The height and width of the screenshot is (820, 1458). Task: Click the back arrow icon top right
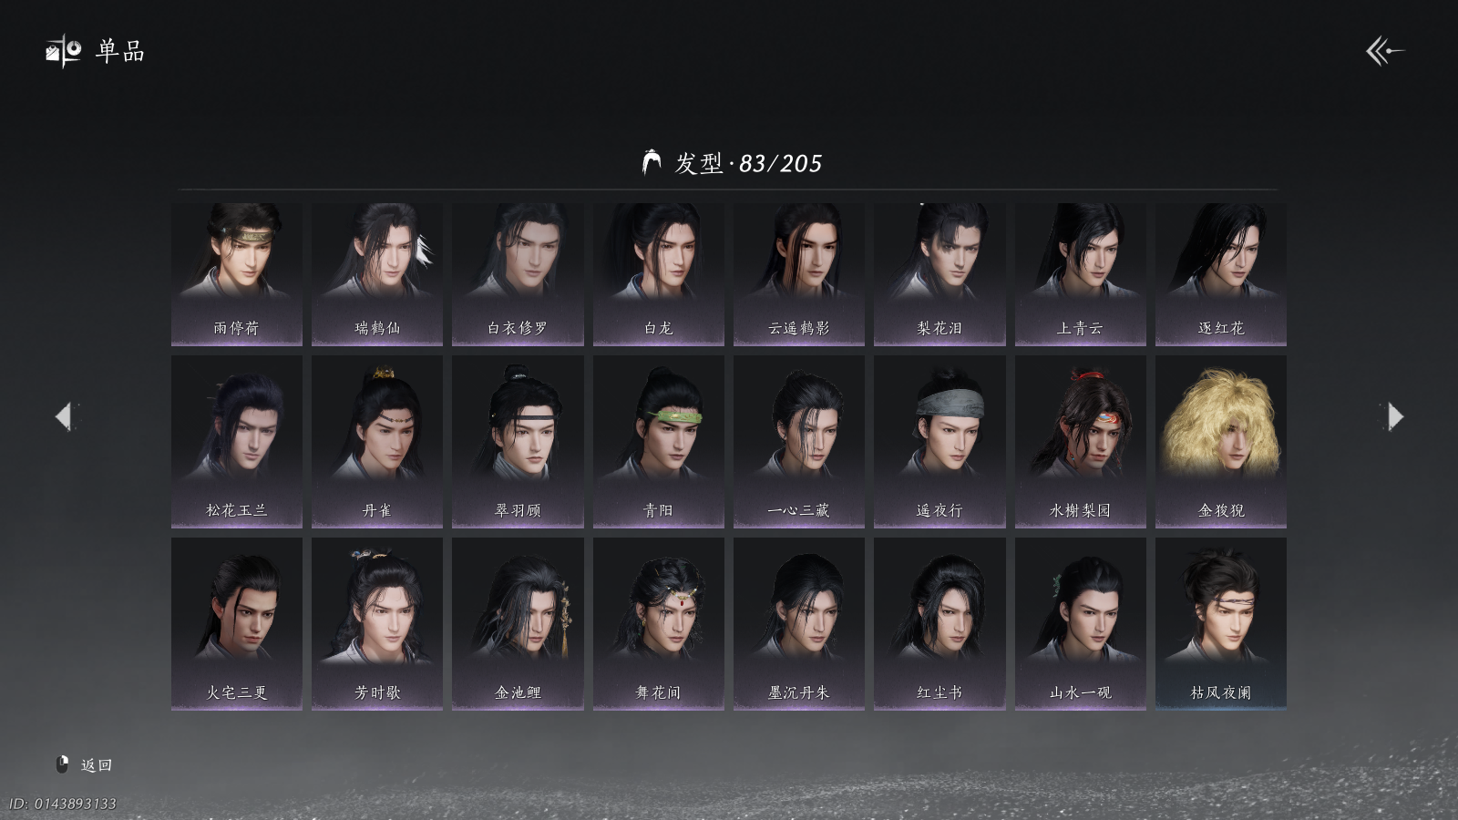(1384, 51)
